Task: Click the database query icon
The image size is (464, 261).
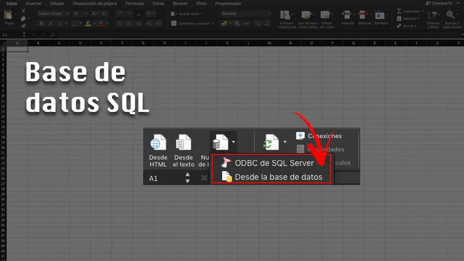Action: pos(220,142)
